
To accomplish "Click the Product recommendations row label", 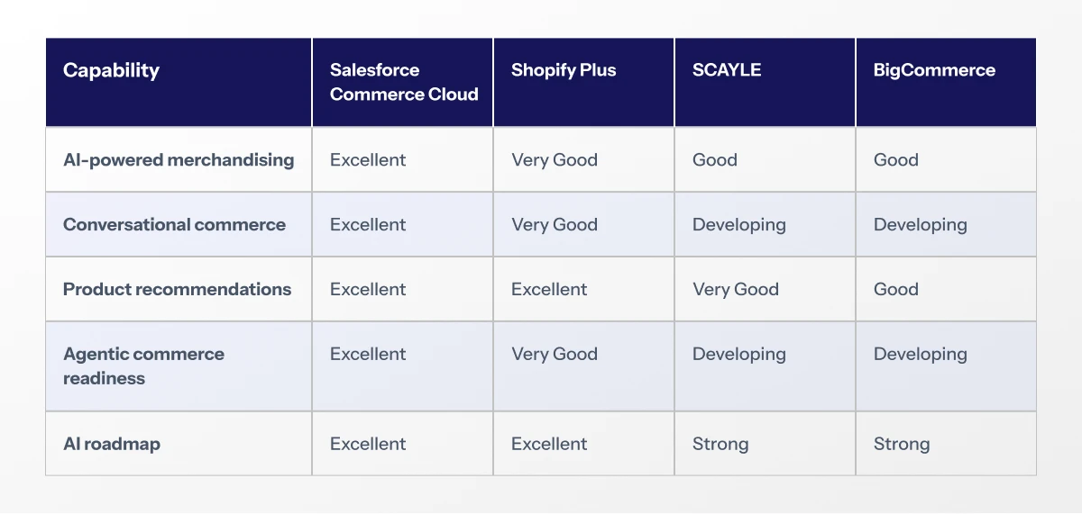I will click(x=177, y=290).
